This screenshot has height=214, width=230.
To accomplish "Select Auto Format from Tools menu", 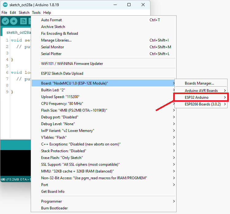I will coord(103,20).
